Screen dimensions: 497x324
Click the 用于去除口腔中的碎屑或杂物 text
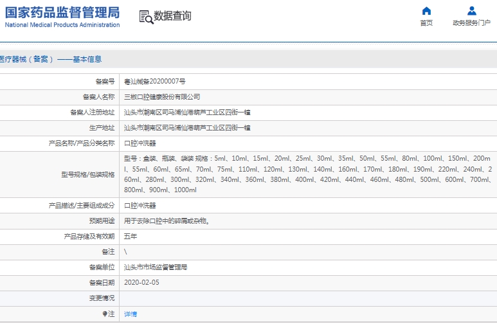[165, 221]
